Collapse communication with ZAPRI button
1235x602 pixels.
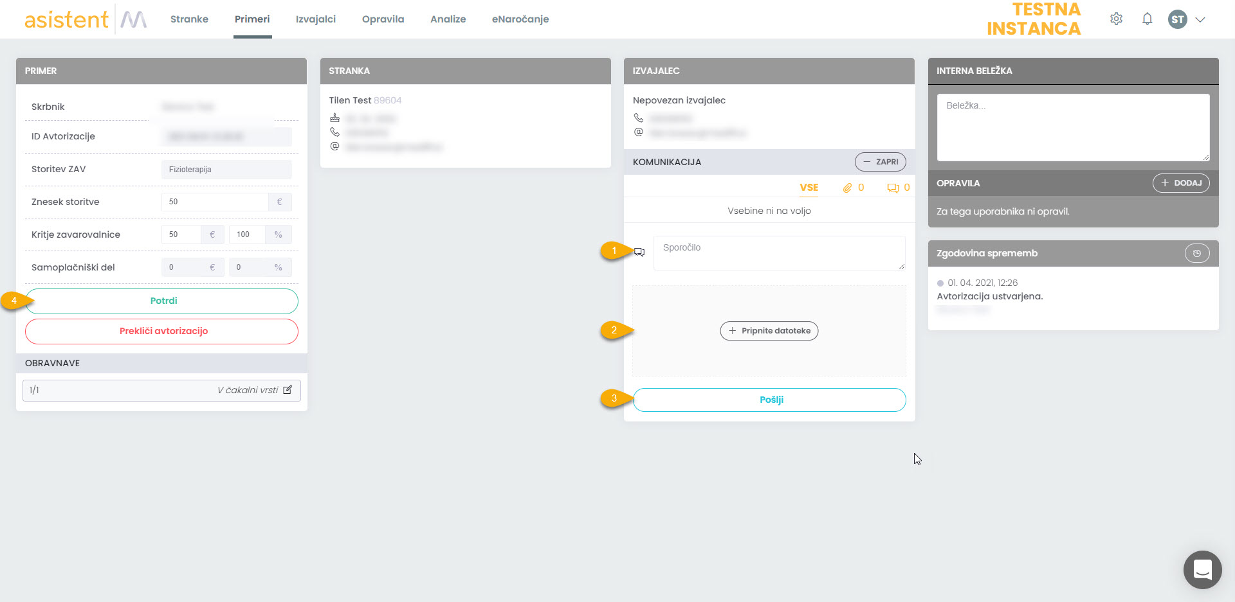[x=880, y=162]
